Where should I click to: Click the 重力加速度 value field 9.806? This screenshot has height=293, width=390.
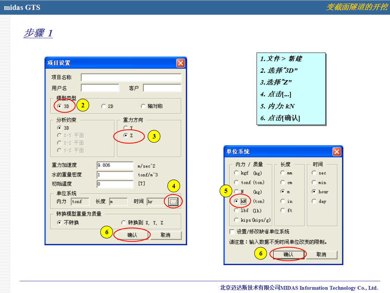(115, 165)
